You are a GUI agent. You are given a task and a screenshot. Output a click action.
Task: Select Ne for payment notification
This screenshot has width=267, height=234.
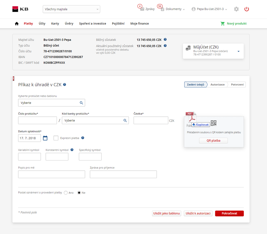click(79, 193)
